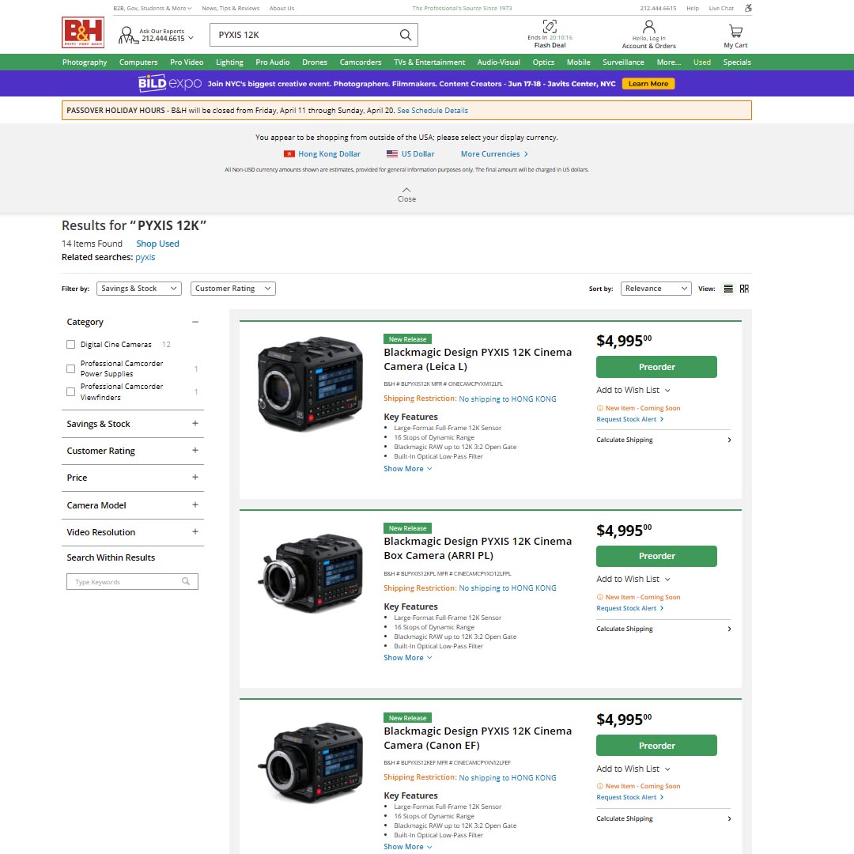Select Hong Kong Dollar currency
854x854 pixels.
(322, 154)
